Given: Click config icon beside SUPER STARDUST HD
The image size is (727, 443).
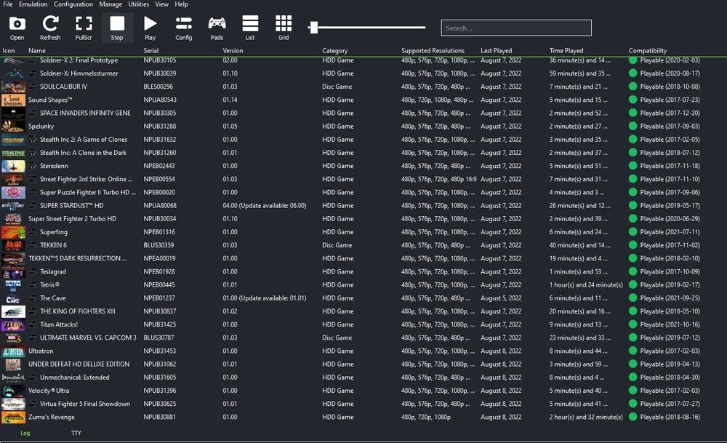Looking at the screenshot, I should click(x=33, y=205).
